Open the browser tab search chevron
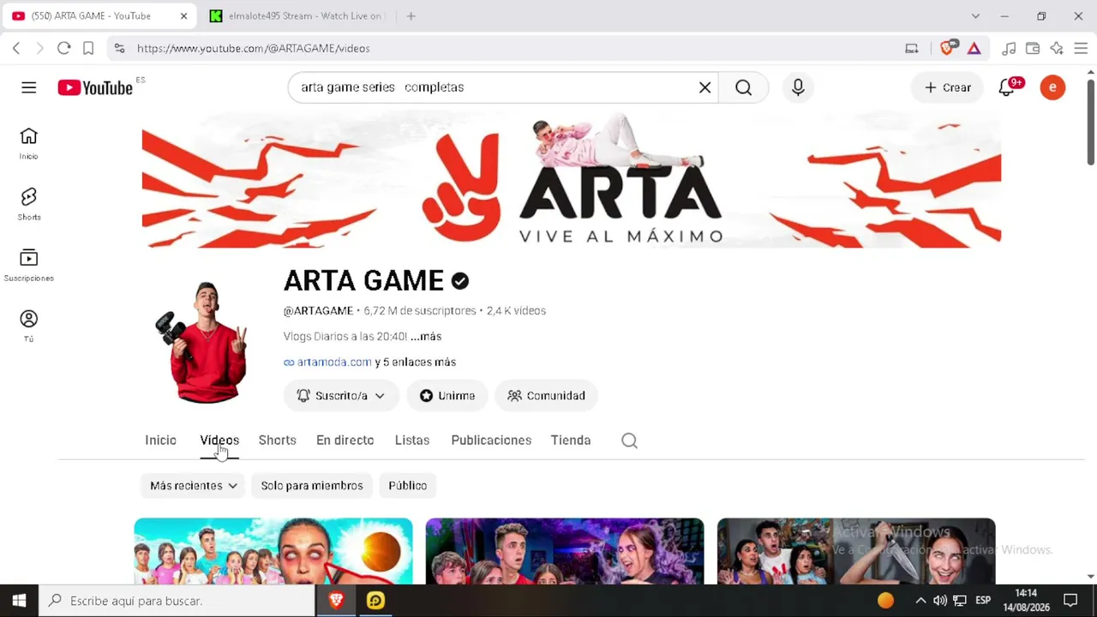This screenshot has height=617, width=1097. (x=975, y=15)
